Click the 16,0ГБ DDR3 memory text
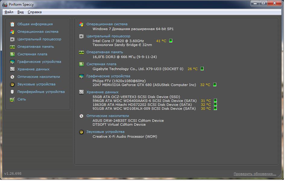The width and height of the screenshot is (285, 181). click(125, 57)
